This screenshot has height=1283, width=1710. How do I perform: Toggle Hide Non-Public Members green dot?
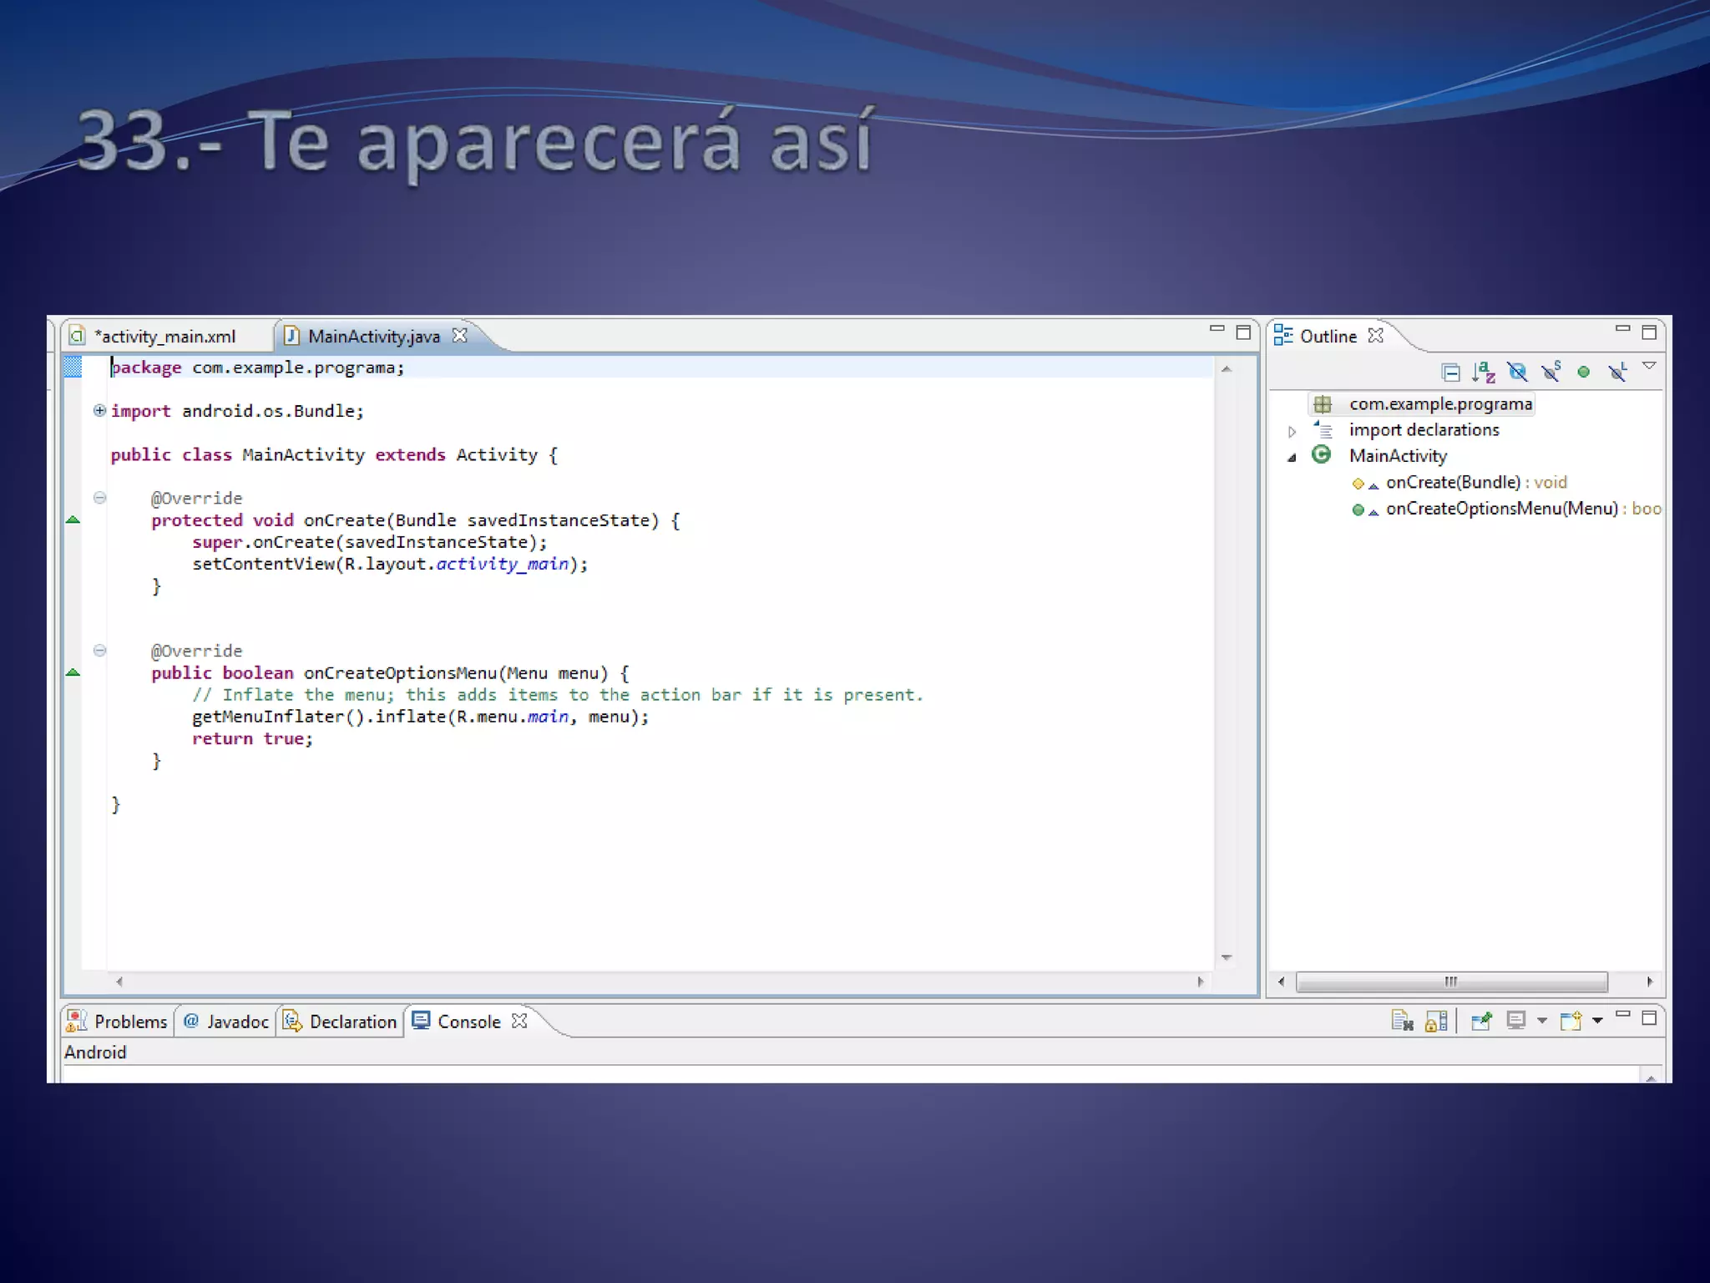point(1583,373)
